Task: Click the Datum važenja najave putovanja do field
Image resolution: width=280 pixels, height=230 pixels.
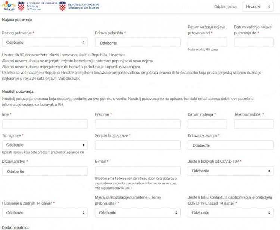Action: (253, 43)
